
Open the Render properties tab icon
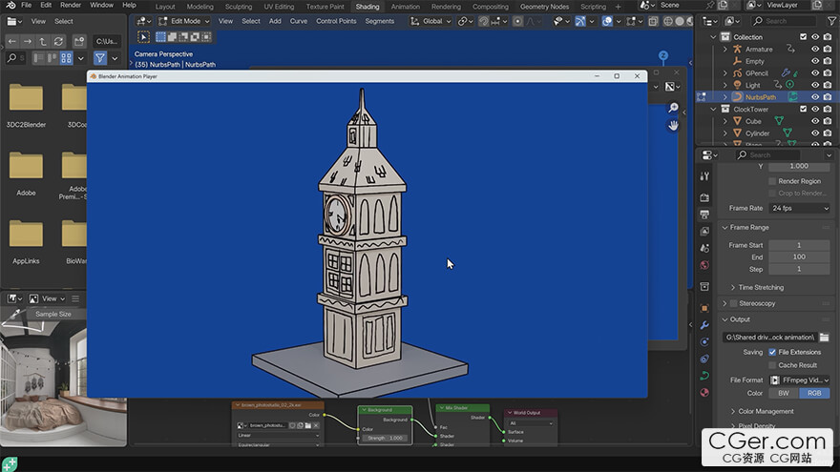pyautogui.click(x=704, y=197)
